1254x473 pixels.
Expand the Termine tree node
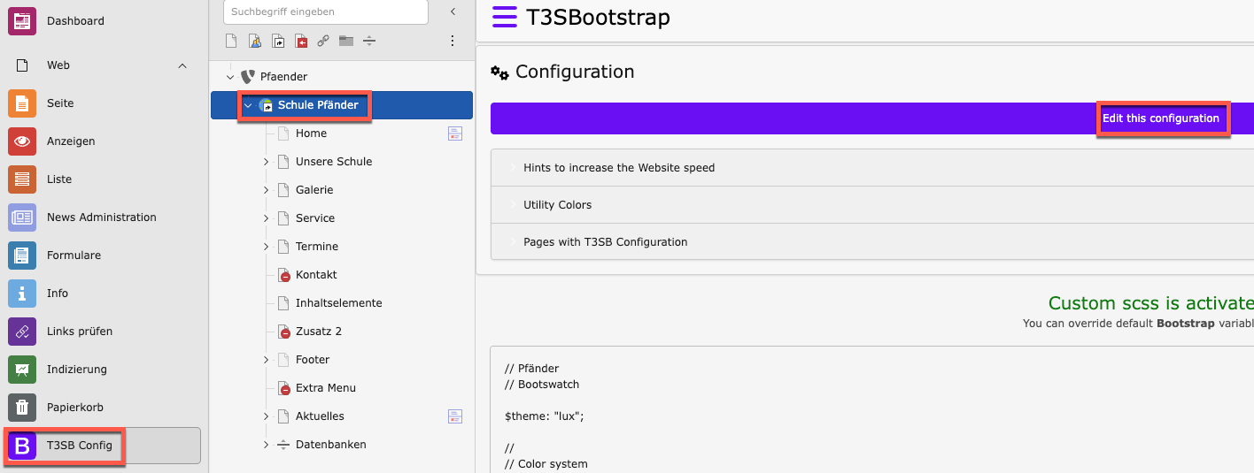(266, 247)
